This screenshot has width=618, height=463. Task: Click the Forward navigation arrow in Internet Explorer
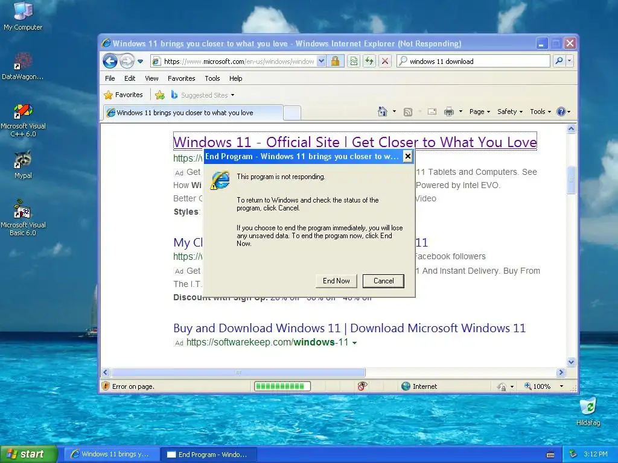pos(127,61)
